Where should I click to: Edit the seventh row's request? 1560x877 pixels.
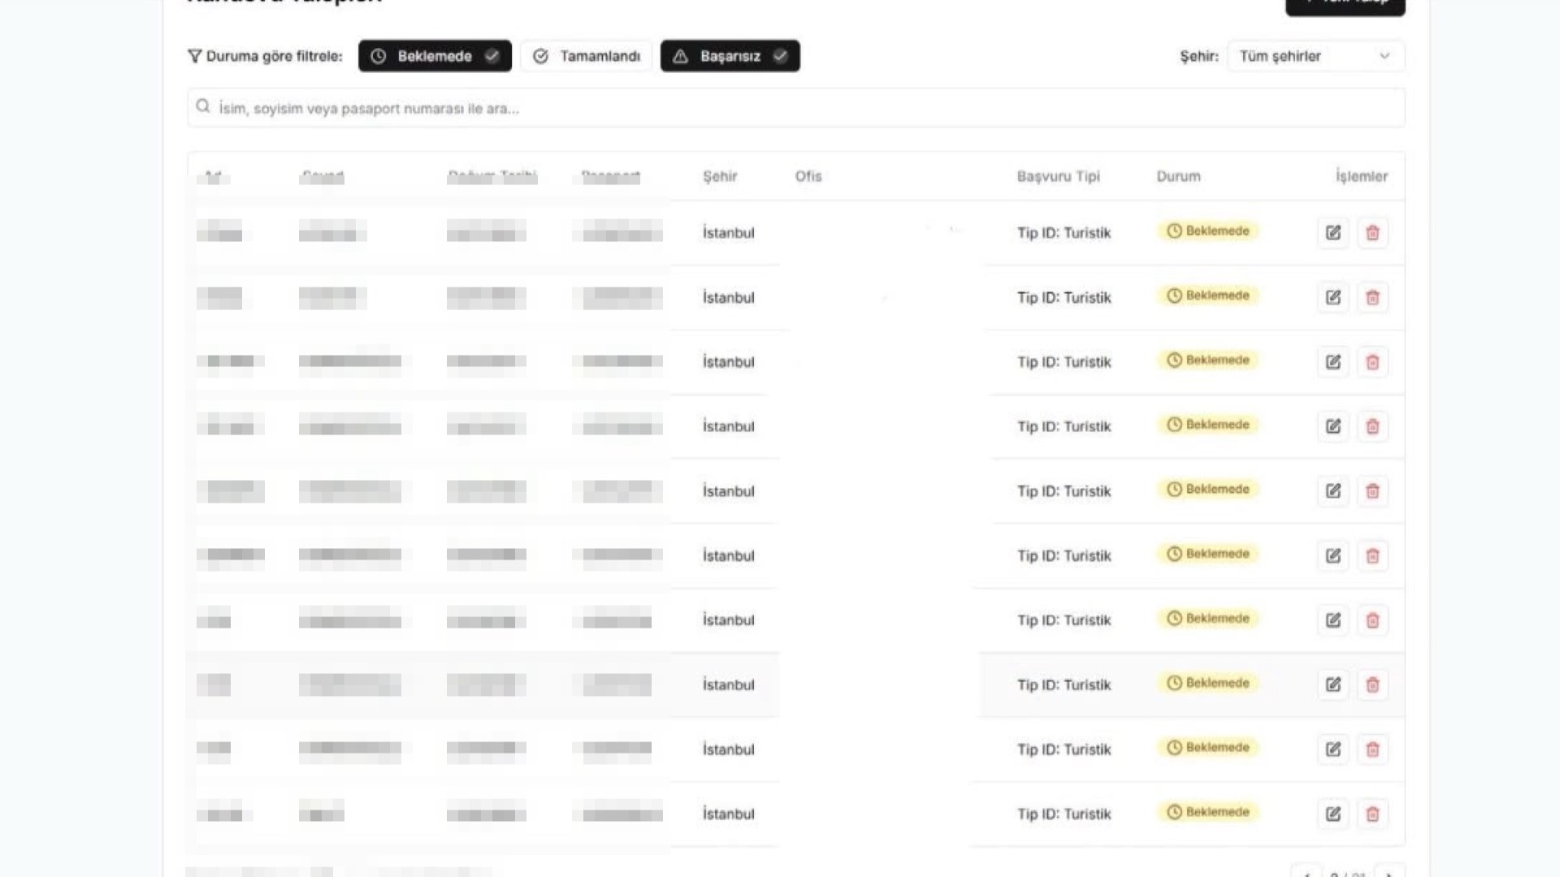pyautogui.click(x=1333, y=620)
